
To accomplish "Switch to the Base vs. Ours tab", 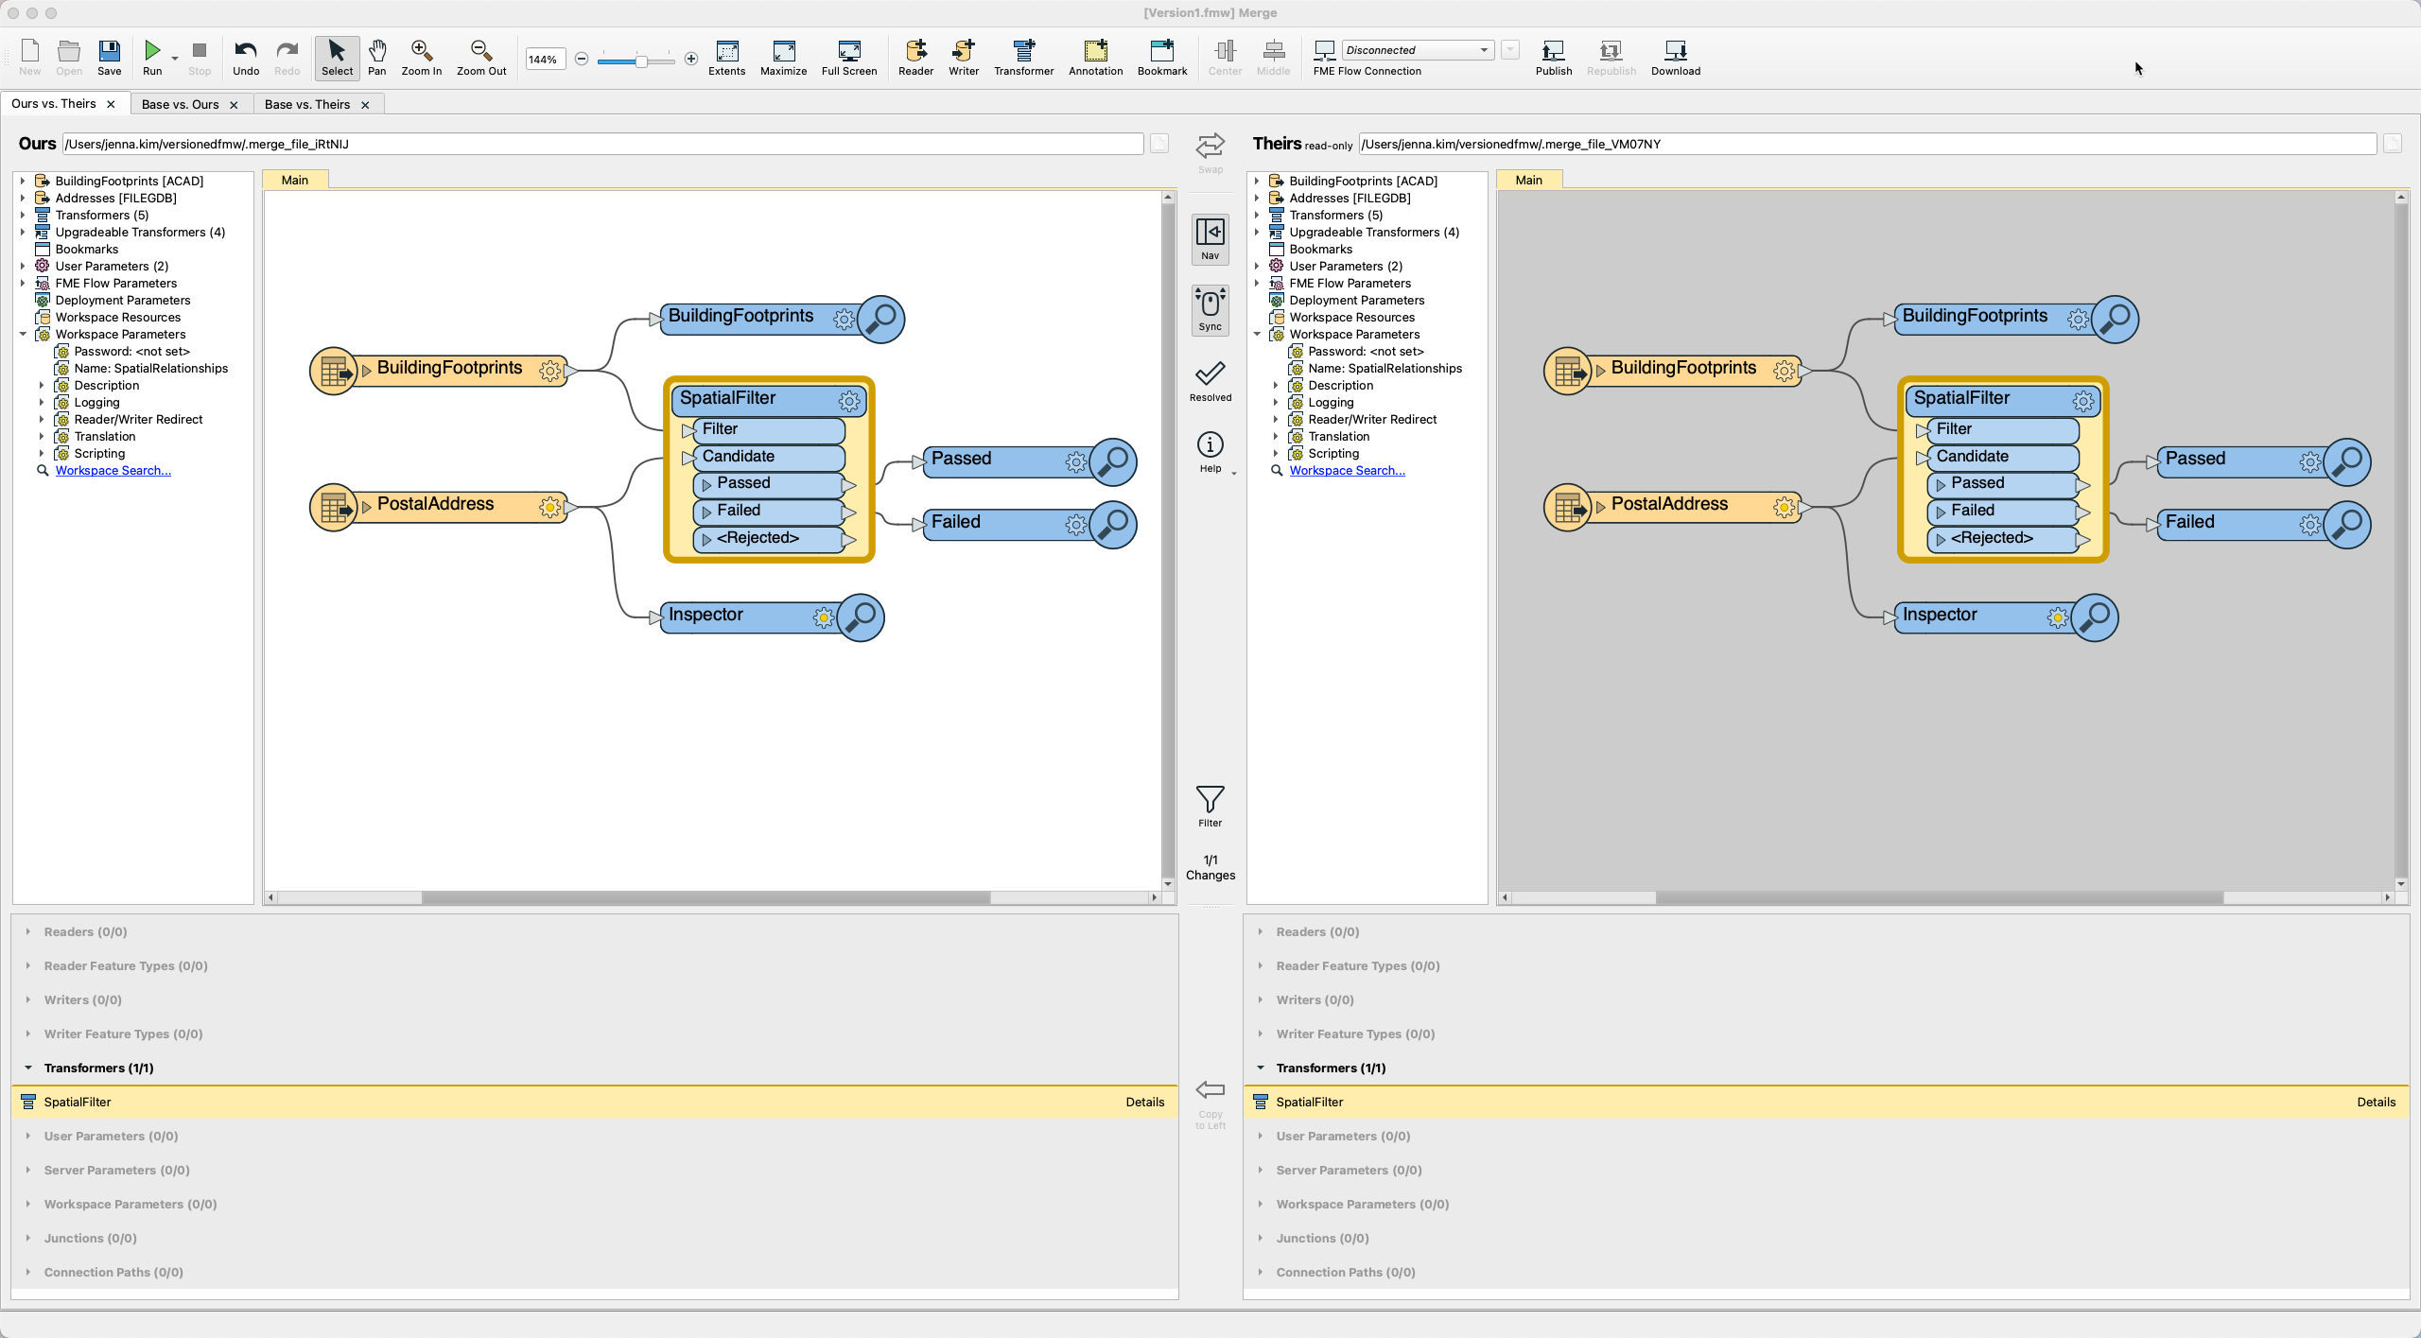I will 183,104.
